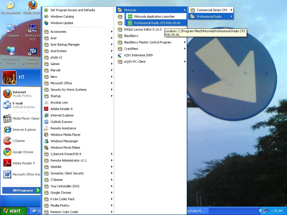Expand the eSobi v2 submenu

[78, 57]
